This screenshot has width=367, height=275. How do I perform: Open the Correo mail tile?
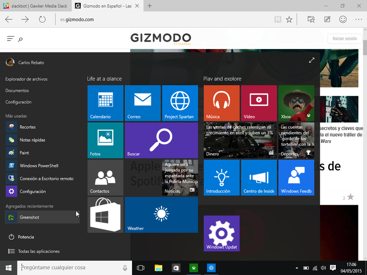click(143, 103)
